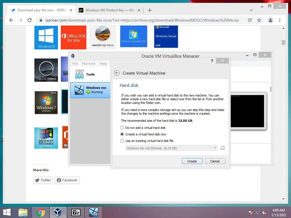Image resolution: width=291 pixels, height=218 pixels.
Task: Bookmark this page with the star icon
Action: point(259,20)
